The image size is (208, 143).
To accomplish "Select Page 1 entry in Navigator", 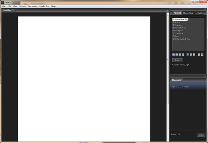I will 188,86.
